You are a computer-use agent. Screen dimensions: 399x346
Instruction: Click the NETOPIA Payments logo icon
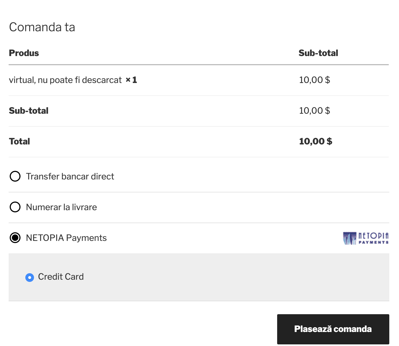click(366, 238)
